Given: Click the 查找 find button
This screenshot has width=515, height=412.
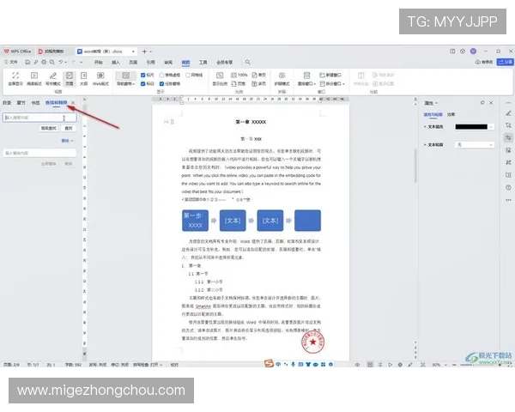Looking at the screenshot, I should (68, 128).
